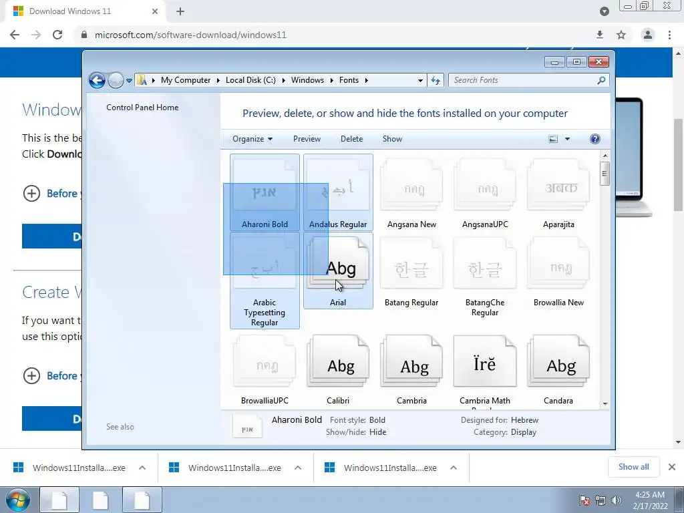Select the Arabic Typesetting Regular font
Image resolution: width=684 pixels, height=513 pixels.
click(x=265, y=280)
